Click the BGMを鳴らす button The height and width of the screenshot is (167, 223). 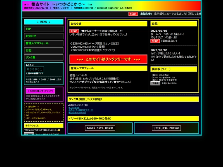click(x=40, y=91)
